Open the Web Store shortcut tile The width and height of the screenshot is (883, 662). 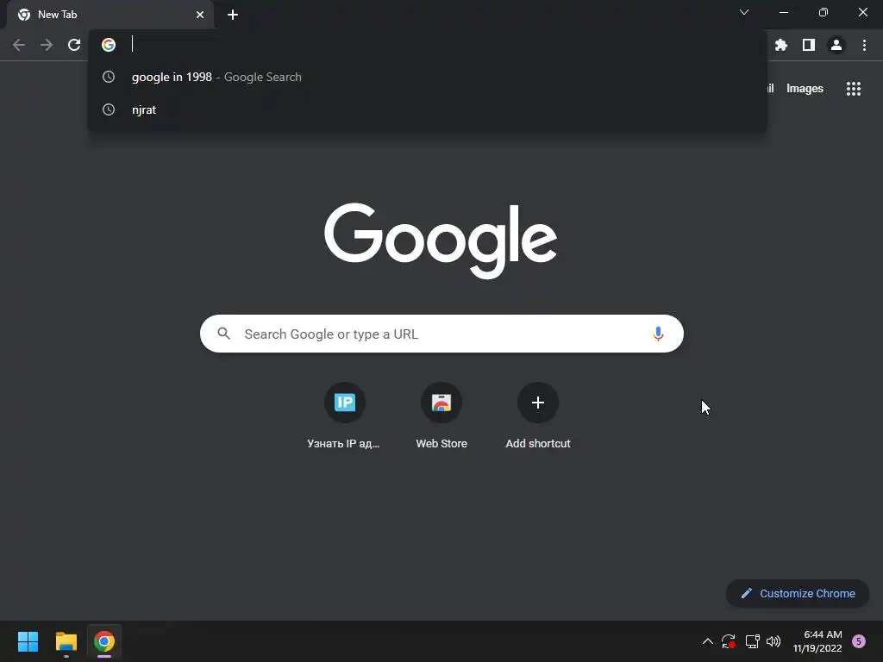[441, 416]
